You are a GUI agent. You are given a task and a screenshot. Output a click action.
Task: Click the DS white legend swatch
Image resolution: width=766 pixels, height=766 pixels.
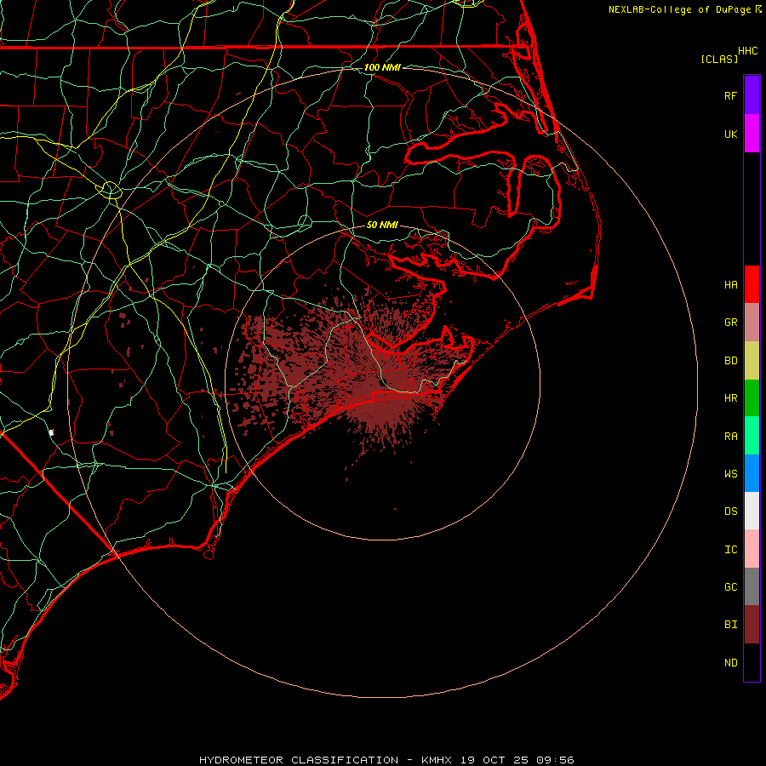click(x=752, y=511)
